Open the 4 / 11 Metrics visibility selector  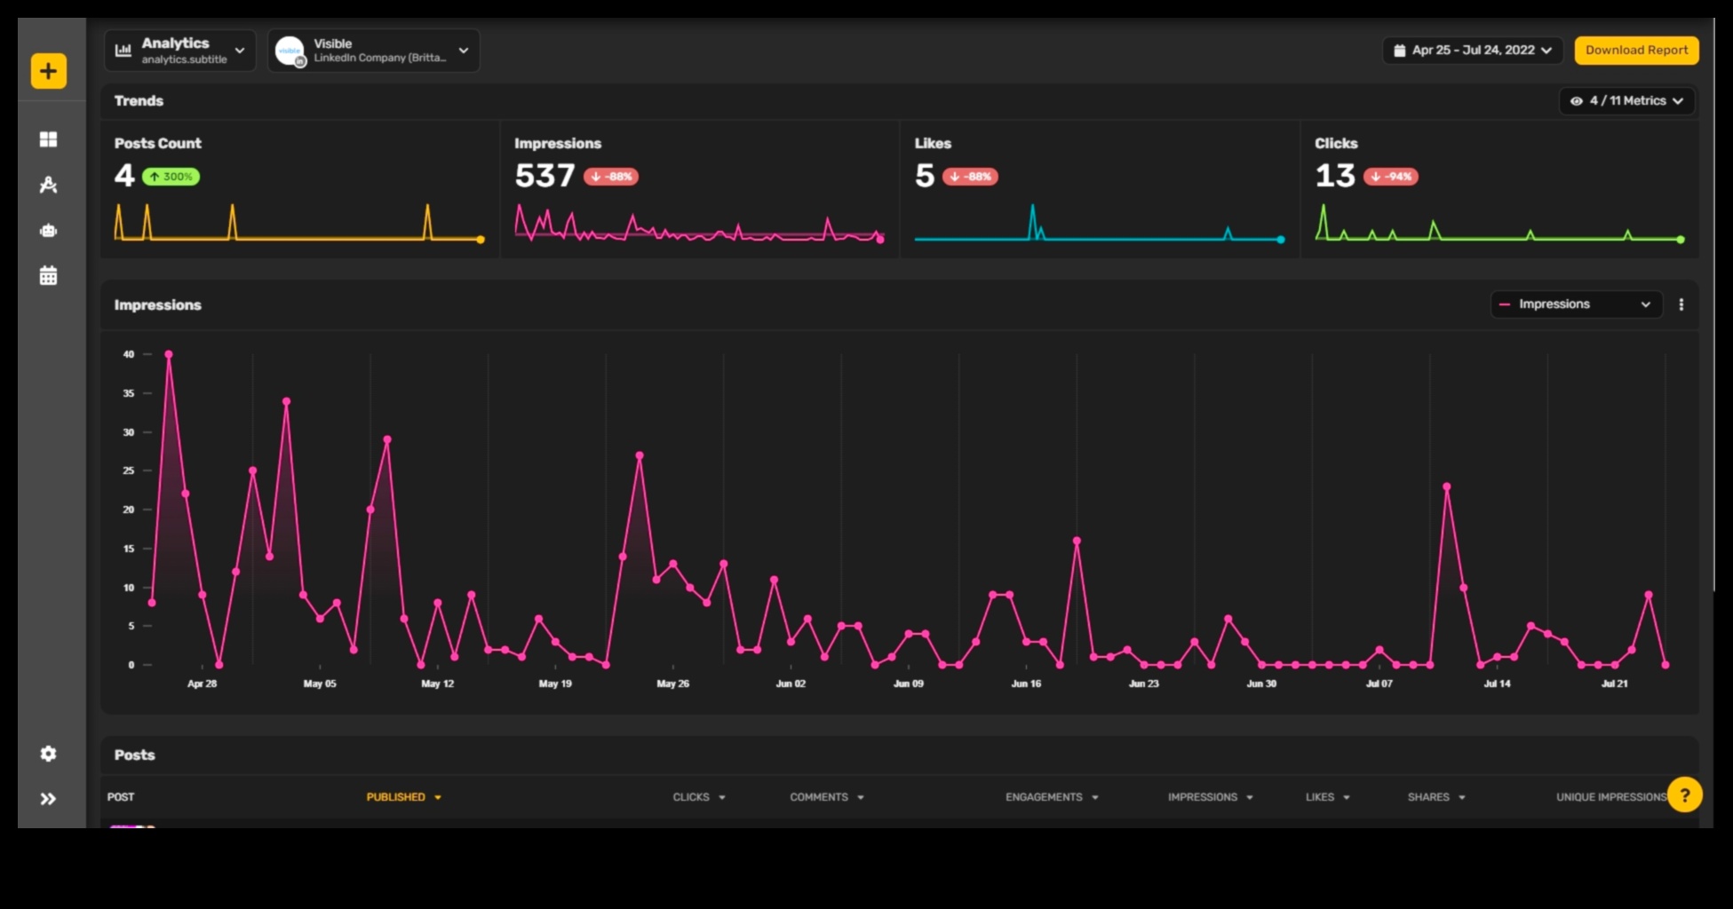[1626, 101]
